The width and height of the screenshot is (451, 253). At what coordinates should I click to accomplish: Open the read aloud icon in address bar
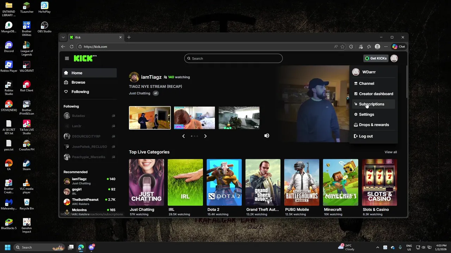(336, 46)
